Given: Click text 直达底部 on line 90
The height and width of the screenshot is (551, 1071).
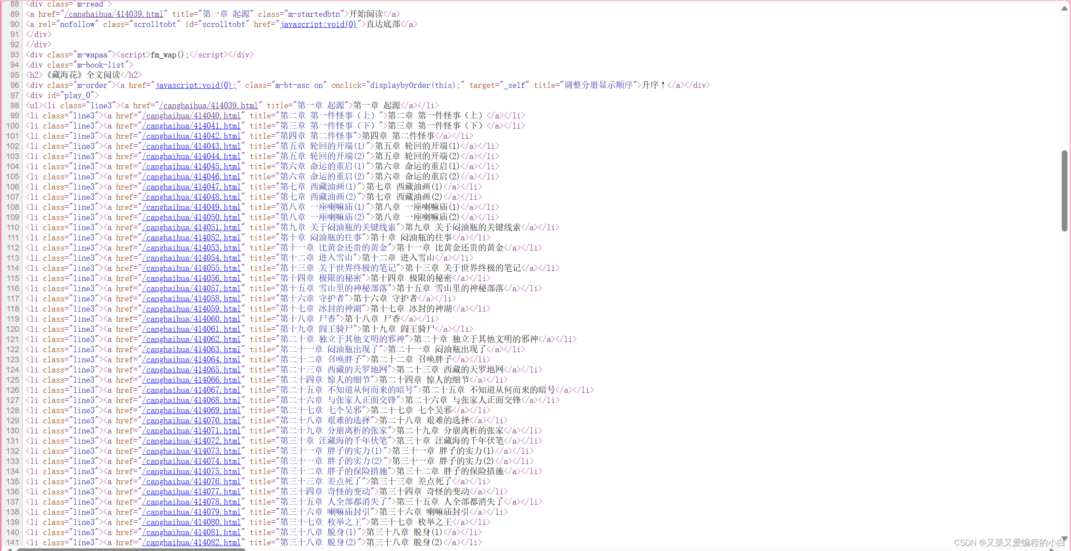Looking at the screenshot, I should click(x=383, y=24).
